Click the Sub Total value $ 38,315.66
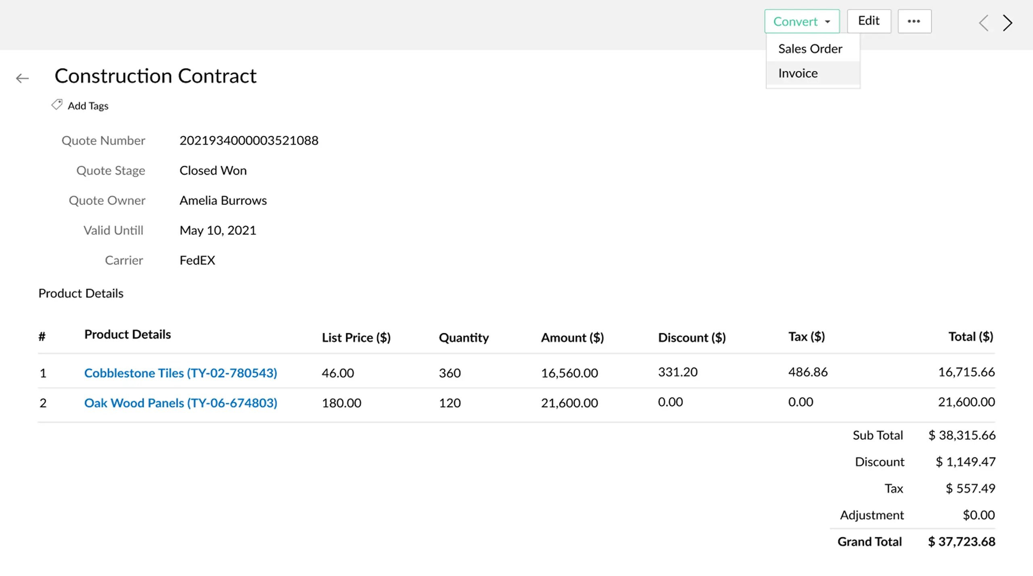The width and height of the screenshot is (1033, 576). coord(962,435)
